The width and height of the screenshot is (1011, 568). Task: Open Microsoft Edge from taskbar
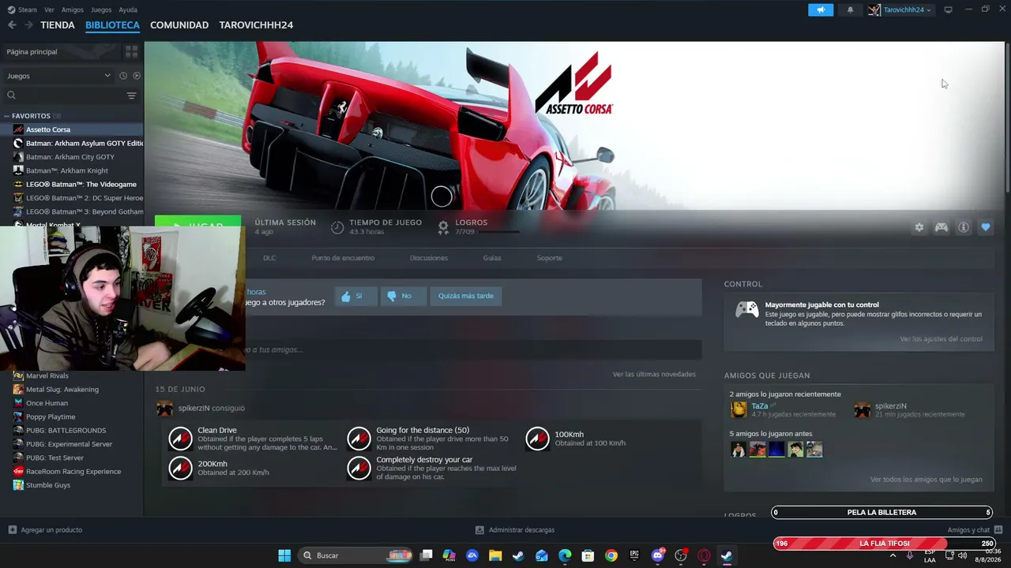[x=565, y=555]
